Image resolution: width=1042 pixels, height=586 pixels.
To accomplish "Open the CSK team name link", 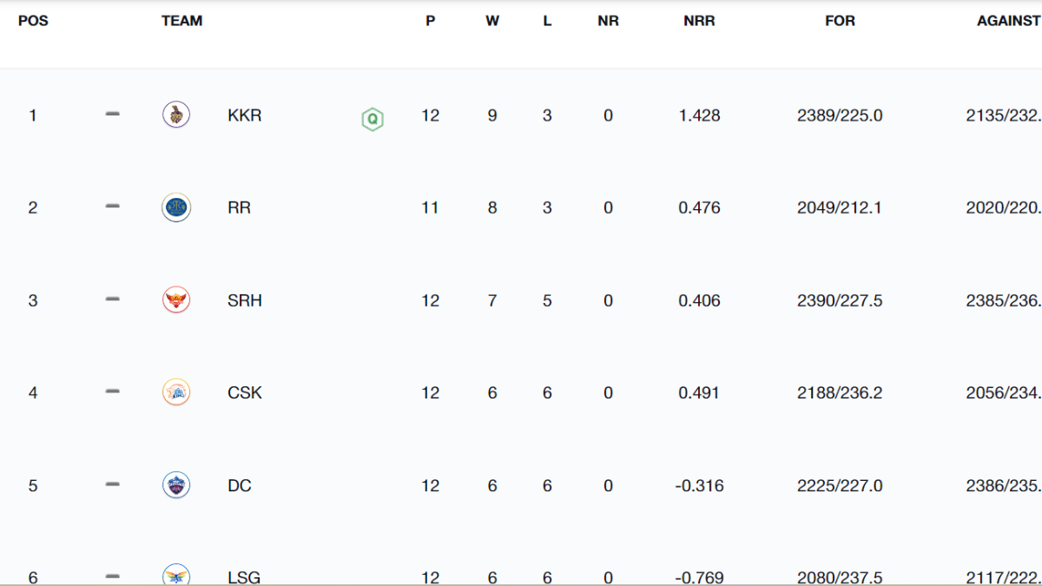I will point(244,392).
